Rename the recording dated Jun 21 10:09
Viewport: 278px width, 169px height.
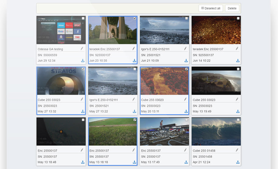coord(185,49)
